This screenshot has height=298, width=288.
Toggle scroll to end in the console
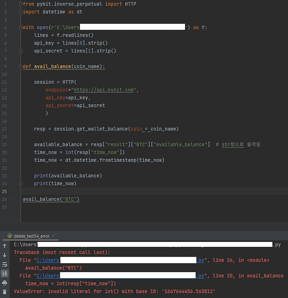pos(4,274)
